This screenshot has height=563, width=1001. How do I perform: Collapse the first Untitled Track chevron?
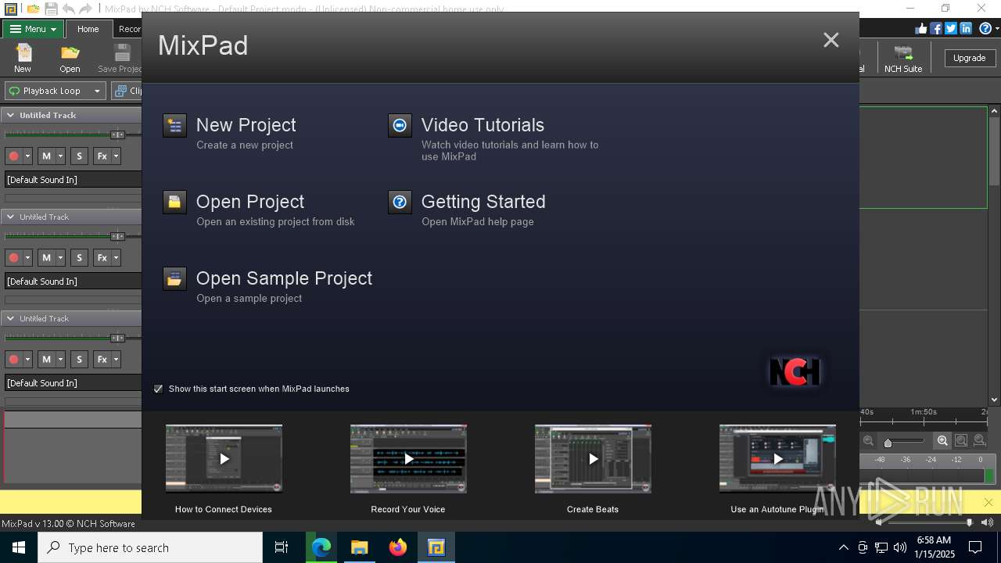11,115
